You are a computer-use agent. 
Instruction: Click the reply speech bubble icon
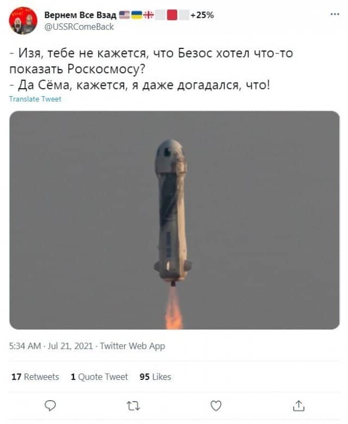coord(50,406)
